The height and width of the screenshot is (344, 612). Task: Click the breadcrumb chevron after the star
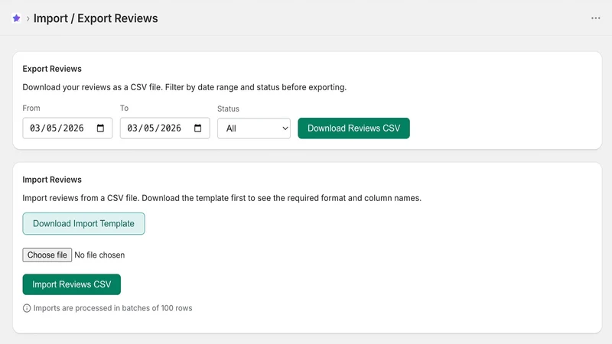[28, 18]
